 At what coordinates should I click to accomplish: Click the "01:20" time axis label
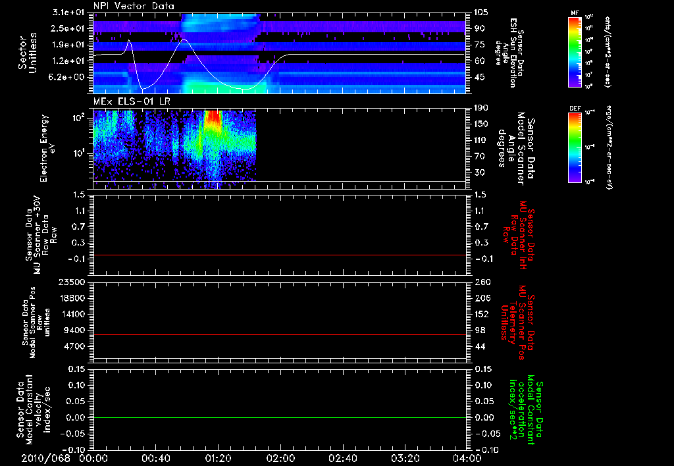(x=218, y=458)
